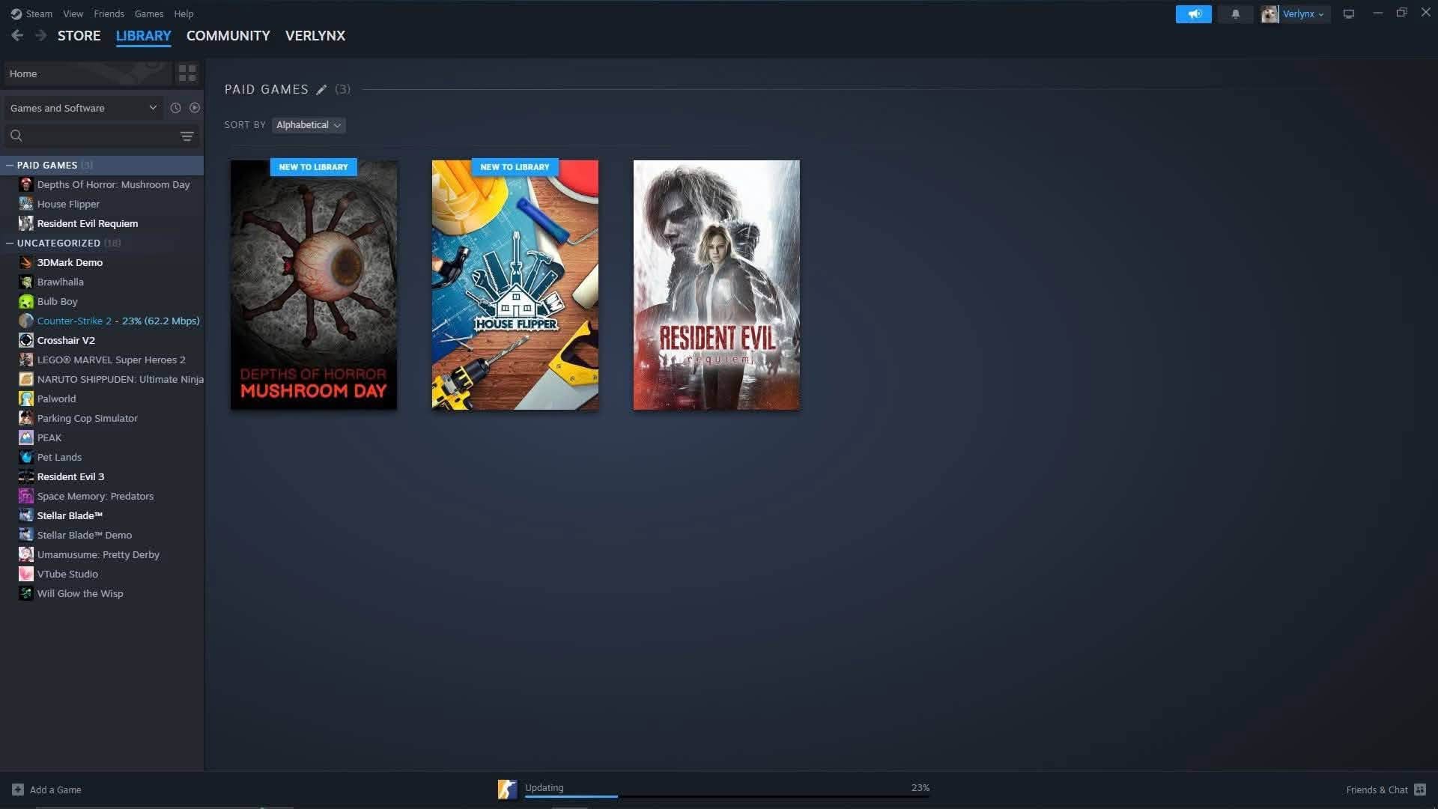The image size is (1438, 809).
Task: Click the Steam logo icon in menu bar
Action: coord(16,13)
